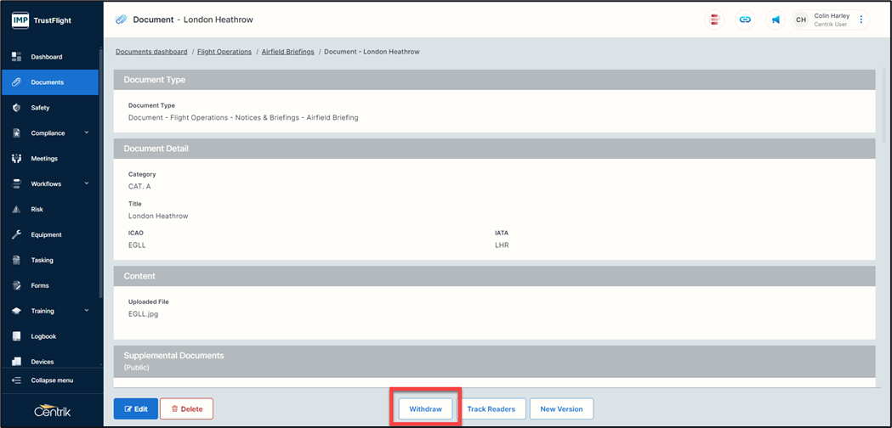Viewport: 892px width, 428px height.
Task: Click the main page vertical scrollbar
Action: (885, 105)
